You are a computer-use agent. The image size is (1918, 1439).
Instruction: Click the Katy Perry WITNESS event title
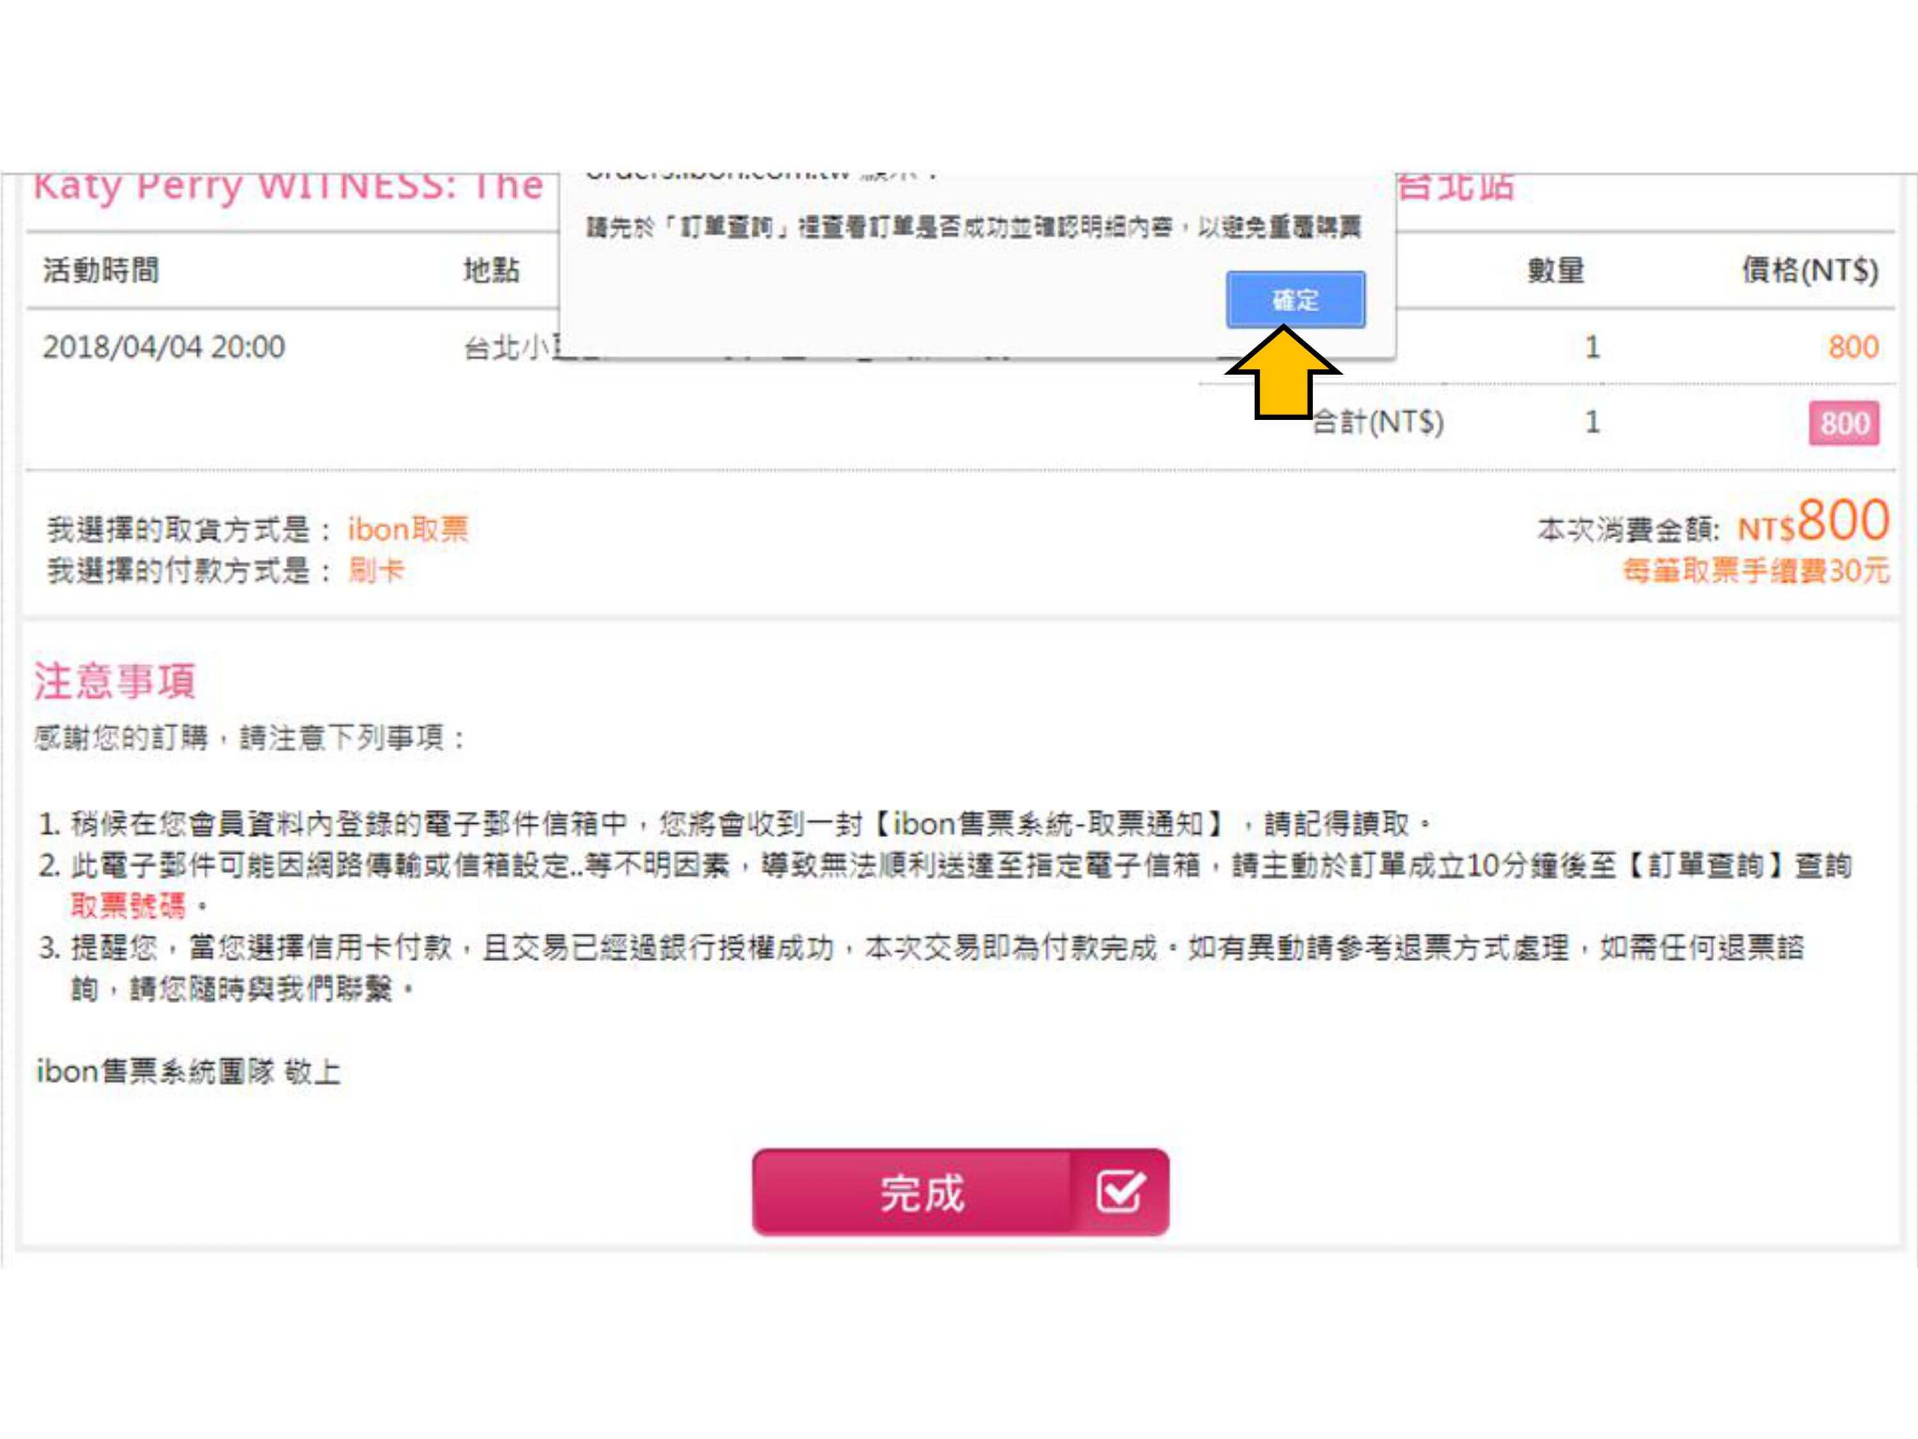(289, 187)
